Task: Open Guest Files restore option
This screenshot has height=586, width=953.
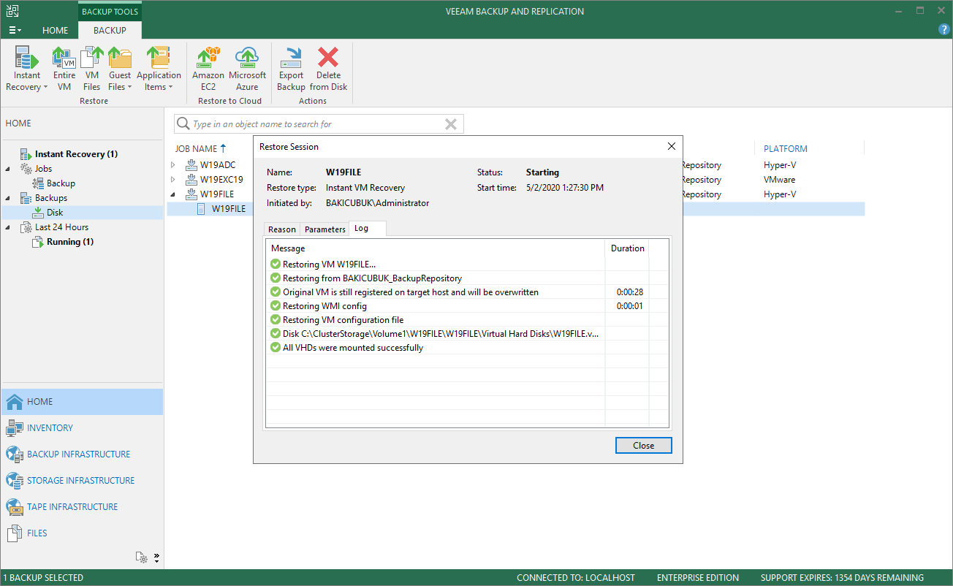Action: tap(120, 69)
